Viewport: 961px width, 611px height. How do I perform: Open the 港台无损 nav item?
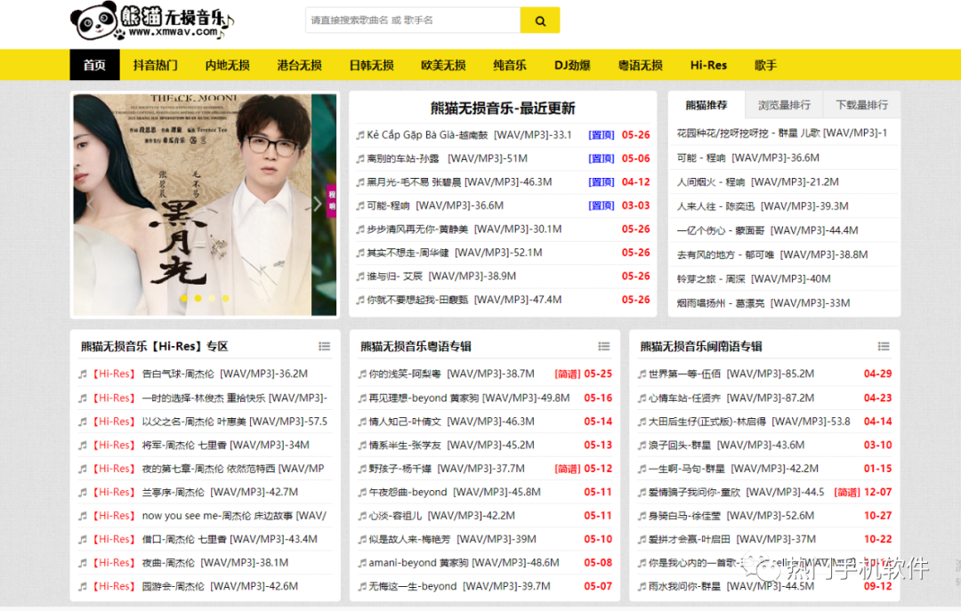300,65
